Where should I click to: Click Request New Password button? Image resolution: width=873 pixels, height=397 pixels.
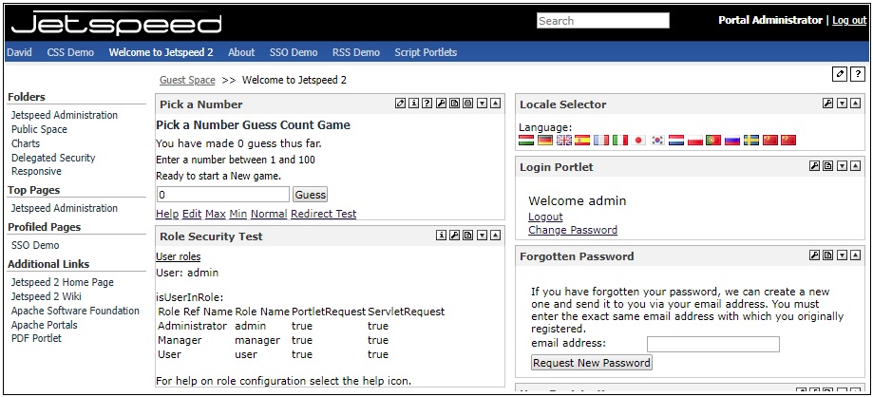coord(591,363)
